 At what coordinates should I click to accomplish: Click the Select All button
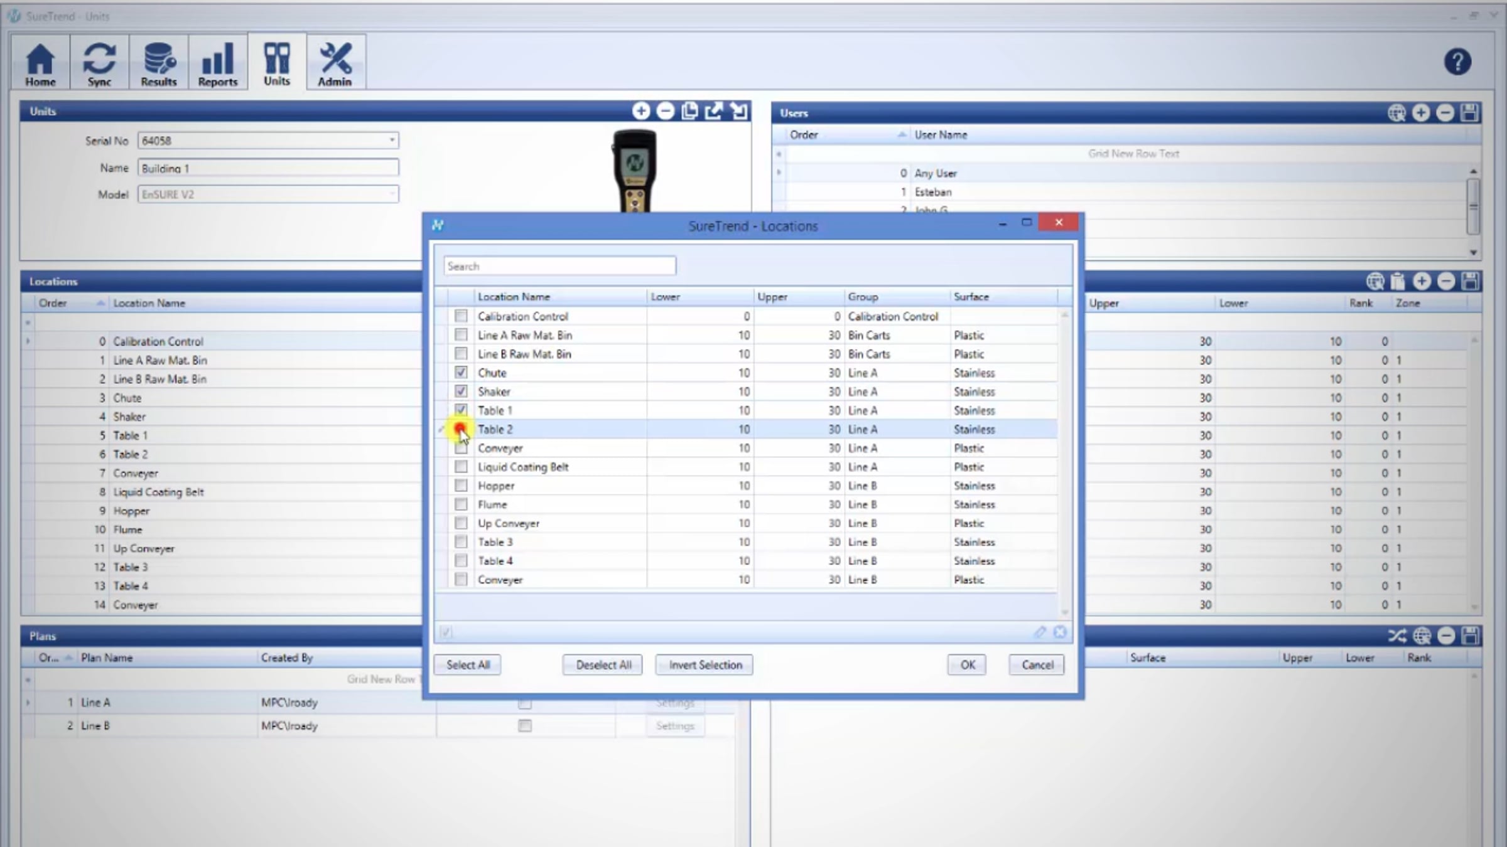pos(468,664)
